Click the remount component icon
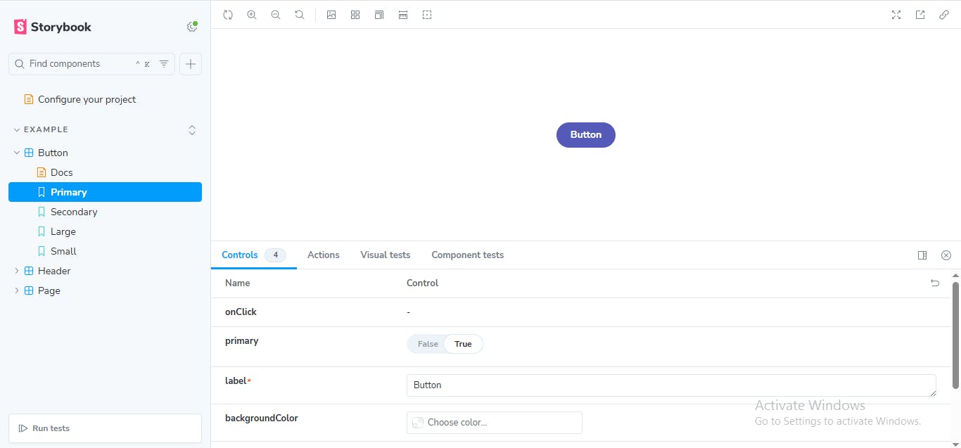The height and width of the screenshot is (448, 961). 228,14
